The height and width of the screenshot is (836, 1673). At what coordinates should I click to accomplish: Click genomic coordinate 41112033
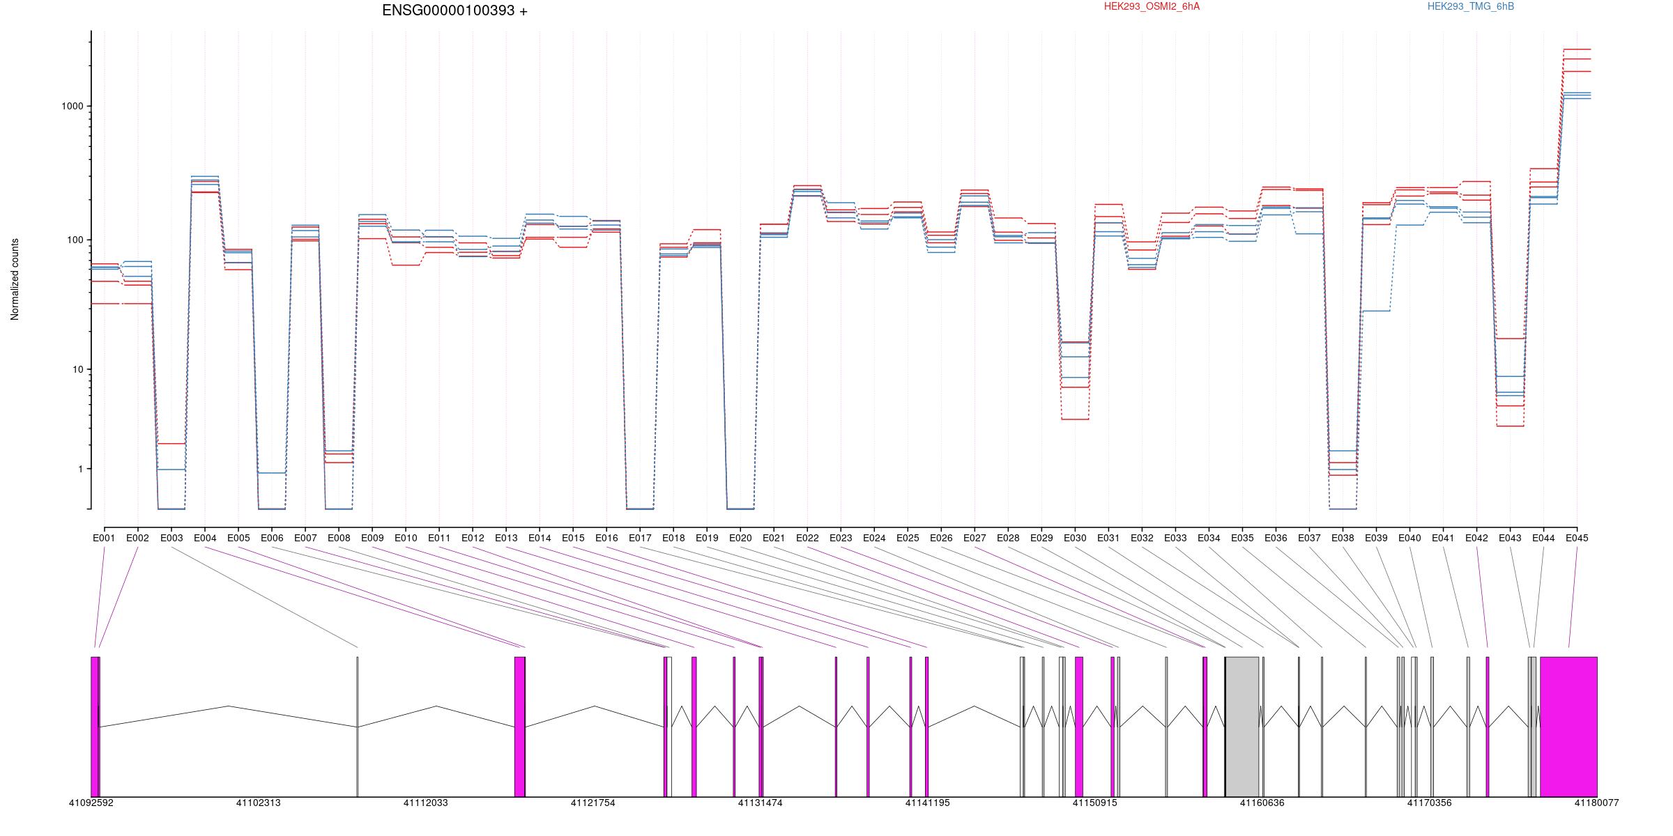point(425,803)
